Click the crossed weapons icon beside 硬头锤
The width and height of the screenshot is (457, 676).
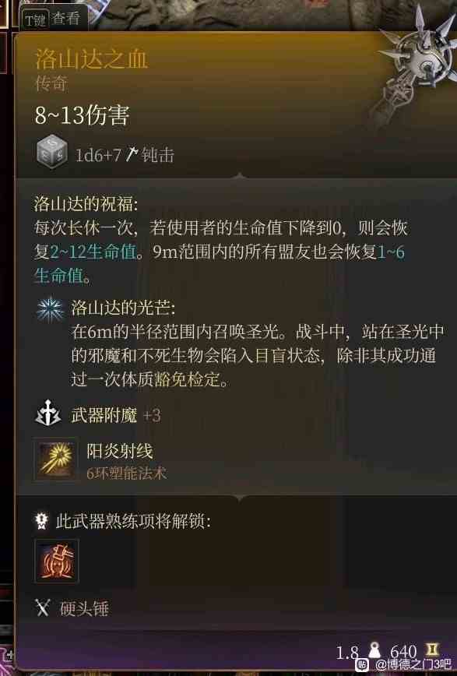coord(43,607)
